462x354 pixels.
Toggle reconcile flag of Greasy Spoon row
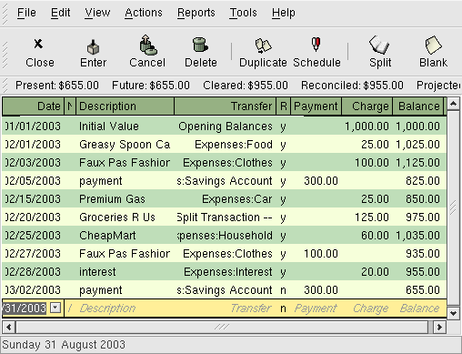[283, 145]
